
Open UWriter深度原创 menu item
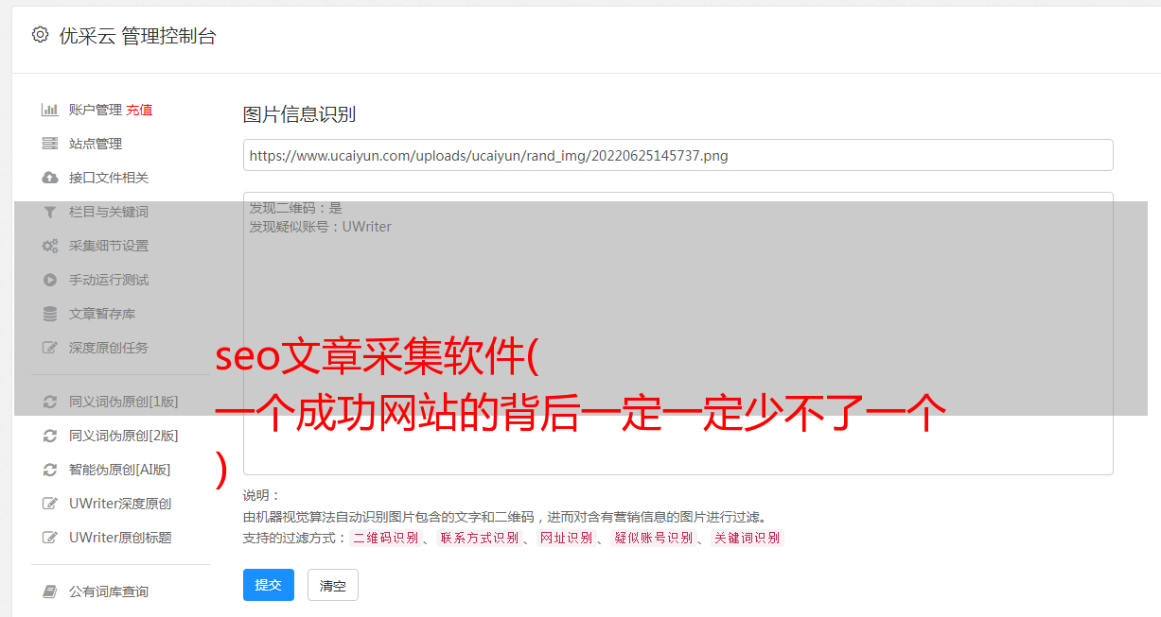pos(120,504)
